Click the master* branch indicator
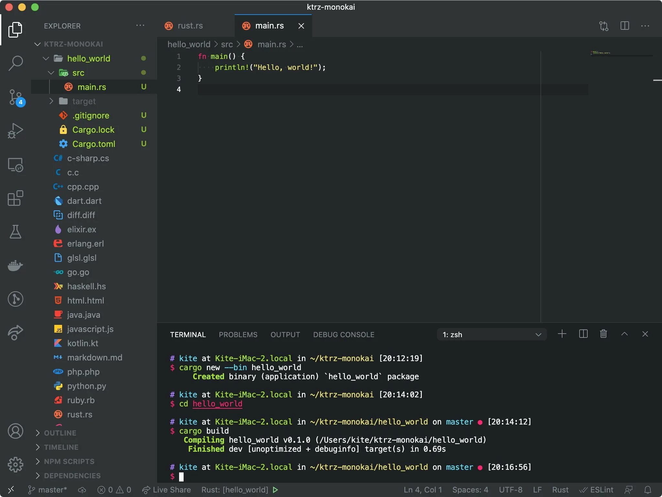The height and width of the screenshot is (497, 662). (x=48, y=490)
